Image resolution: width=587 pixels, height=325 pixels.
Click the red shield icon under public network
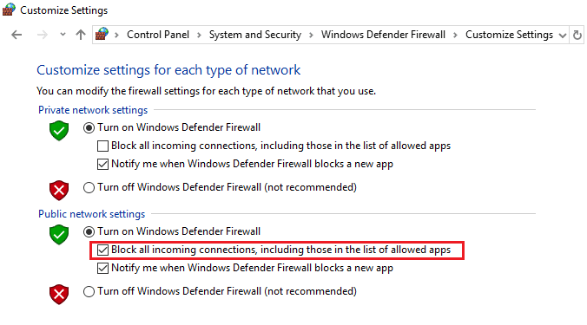[x=59, y=295]
